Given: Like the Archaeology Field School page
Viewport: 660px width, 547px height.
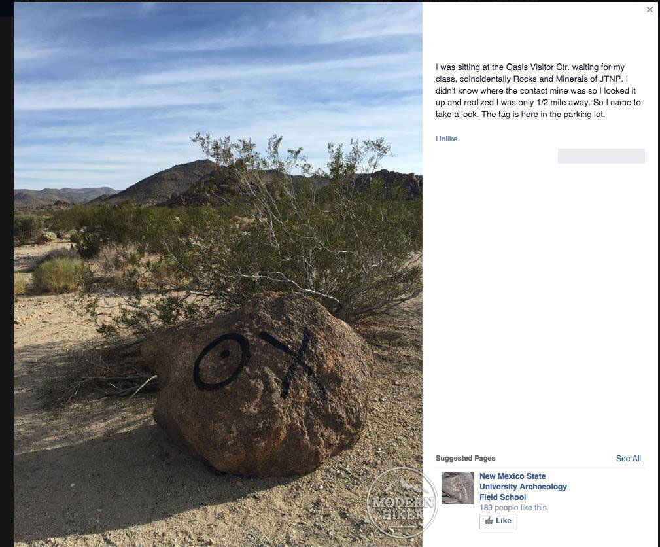Looking at the screenshot, I should (x=498, y=521).
